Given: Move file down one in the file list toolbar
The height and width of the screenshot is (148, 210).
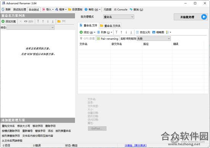Looking at the screenshot, I should coord(126,32).
